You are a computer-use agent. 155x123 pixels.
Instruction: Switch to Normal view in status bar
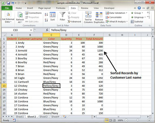click(107, 120)
